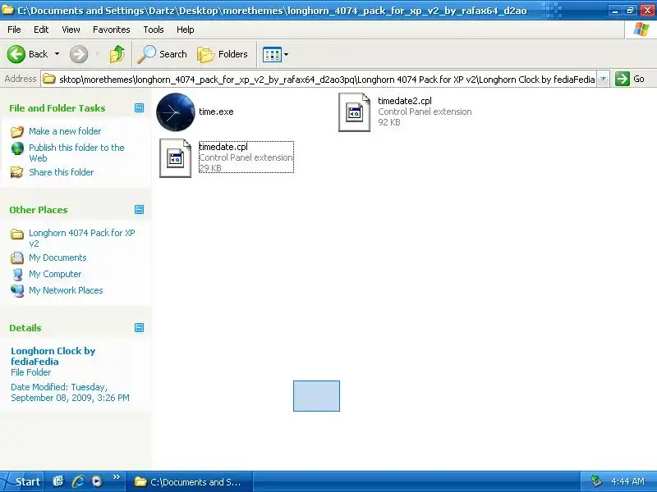Viewport: 657px width, 492px height.
Task: Launch Internet Explorer from Quick Launch
Action: coord(78,481)
